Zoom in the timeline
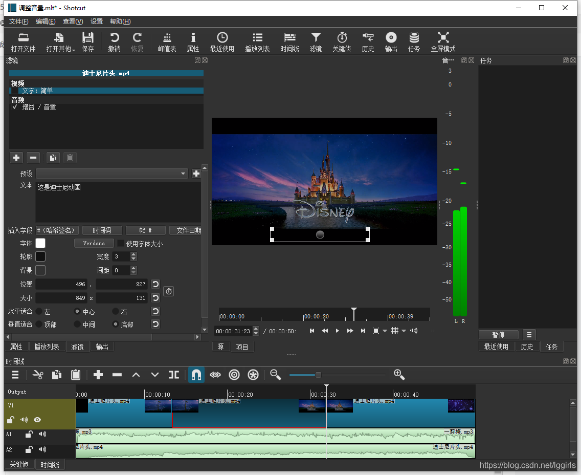The image size is (581, 475). tap(399, 375)
